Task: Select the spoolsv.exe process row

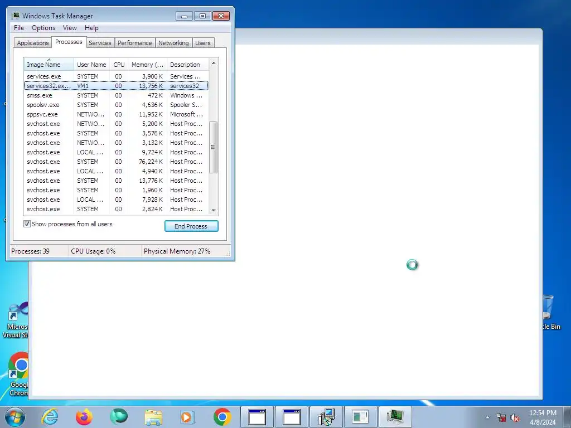Action: [x=116, y=105]
